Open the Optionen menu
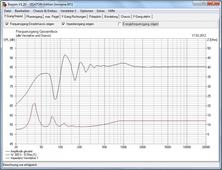This screenshot has height=170, width=222. 87,11
